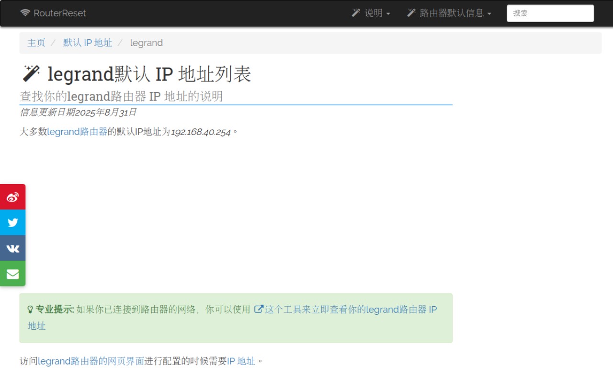
Task: Share page via Twitter bird icon
Action: (12, 222)
